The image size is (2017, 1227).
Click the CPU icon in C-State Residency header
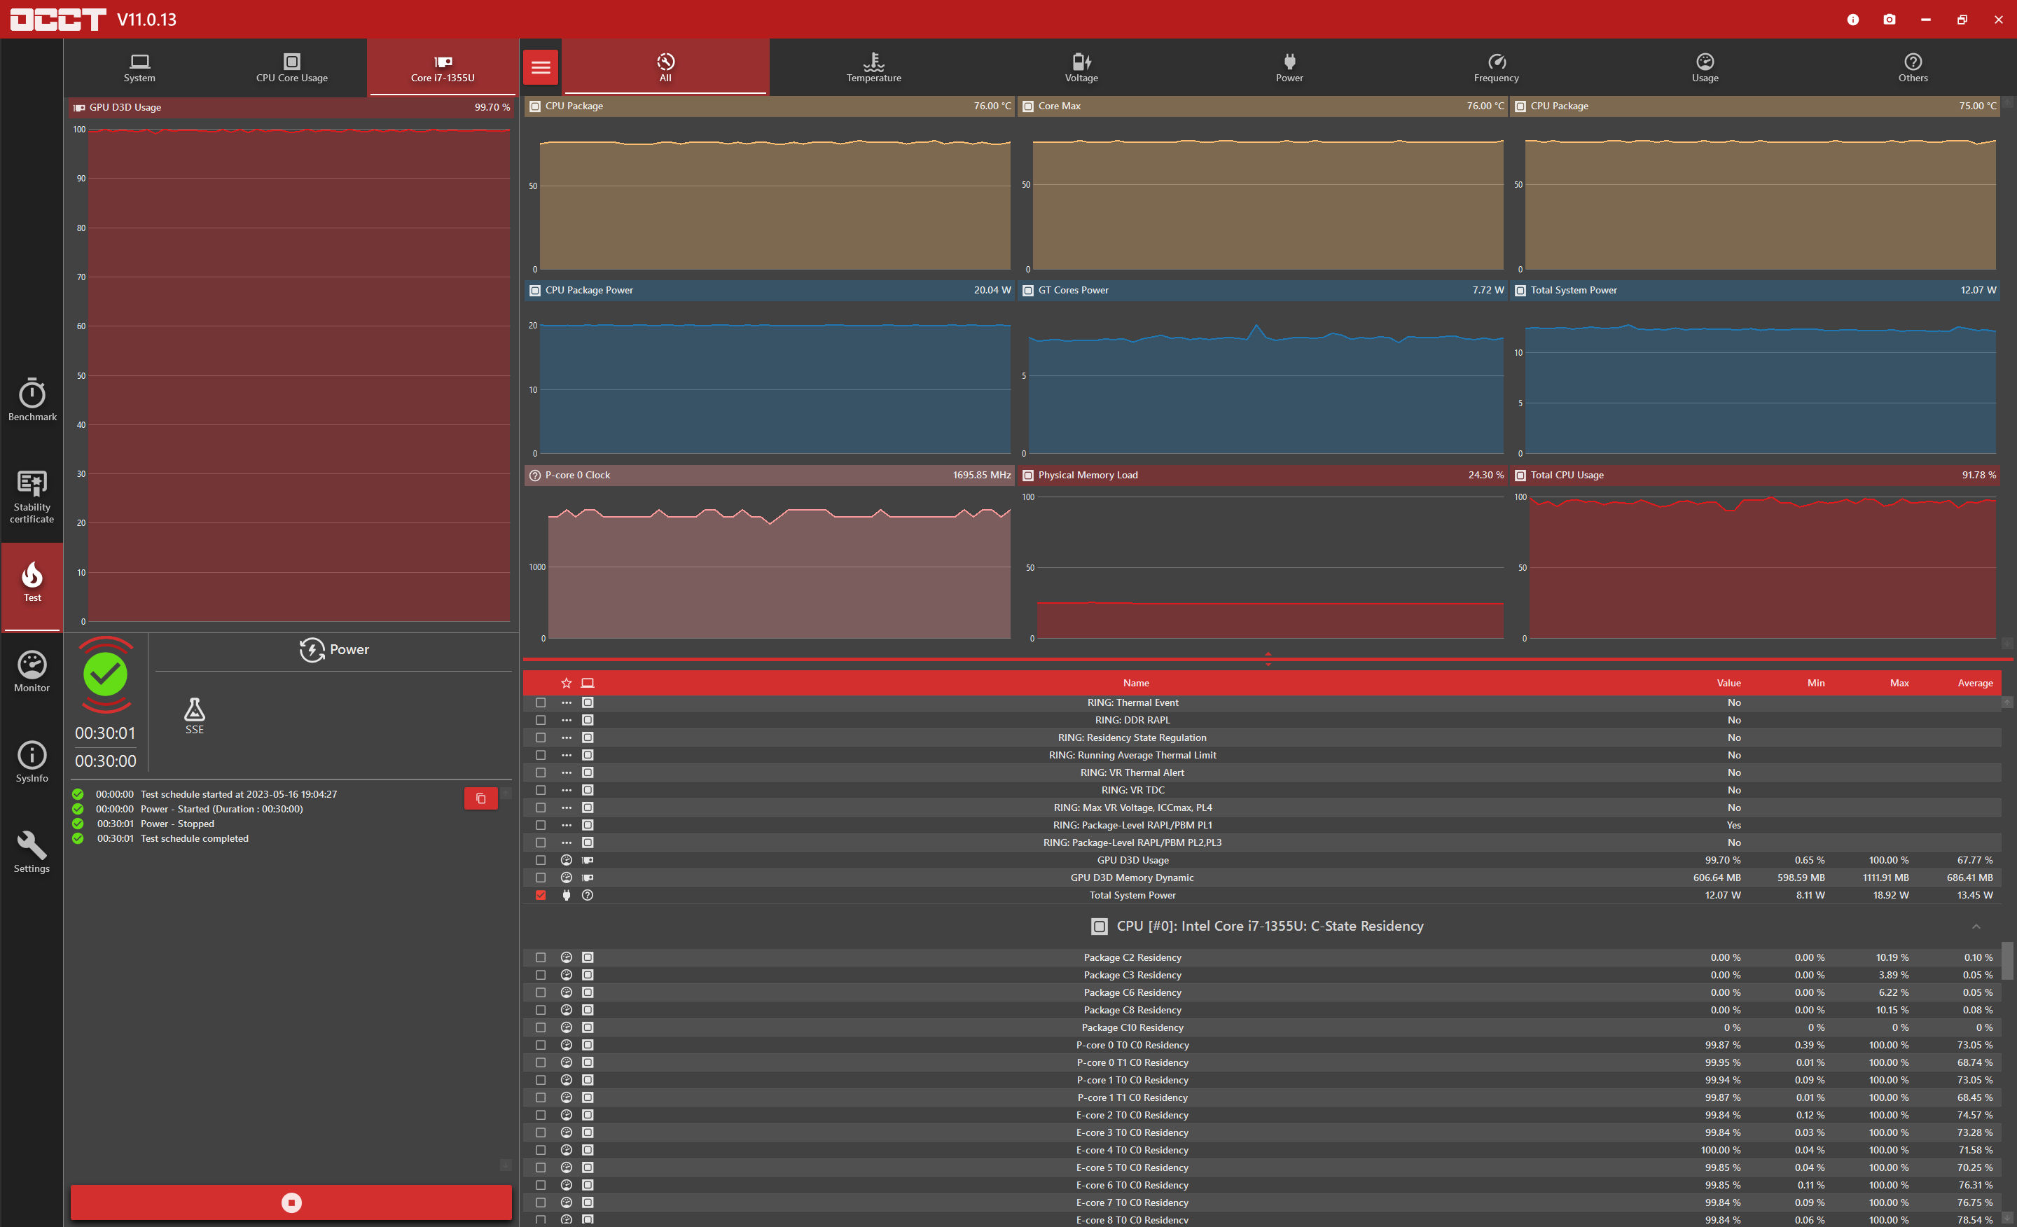tap(1100, 927)
